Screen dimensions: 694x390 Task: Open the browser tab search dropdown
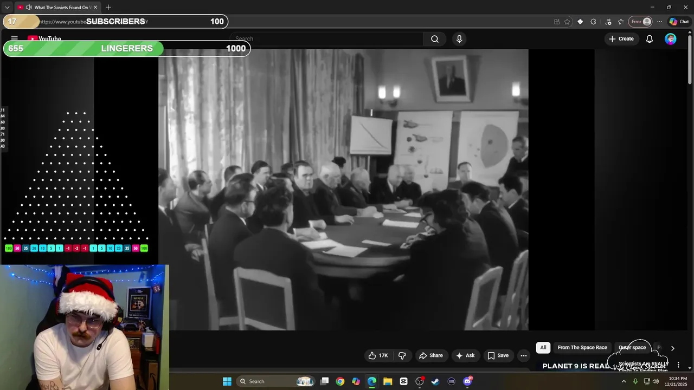point(7,8)
